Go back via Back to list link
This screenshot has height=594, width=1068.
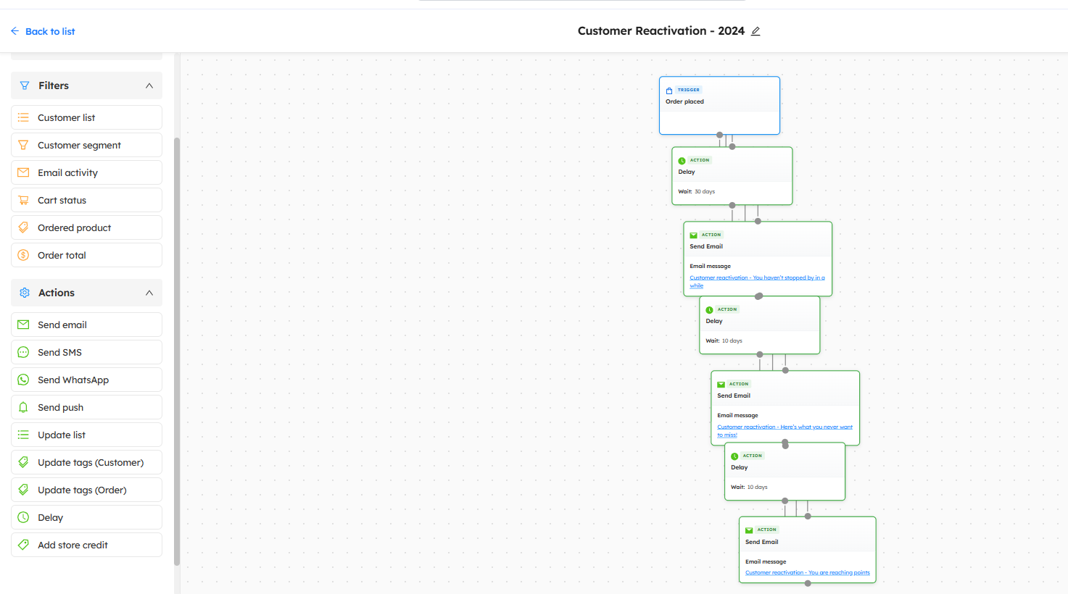(43, 31)
